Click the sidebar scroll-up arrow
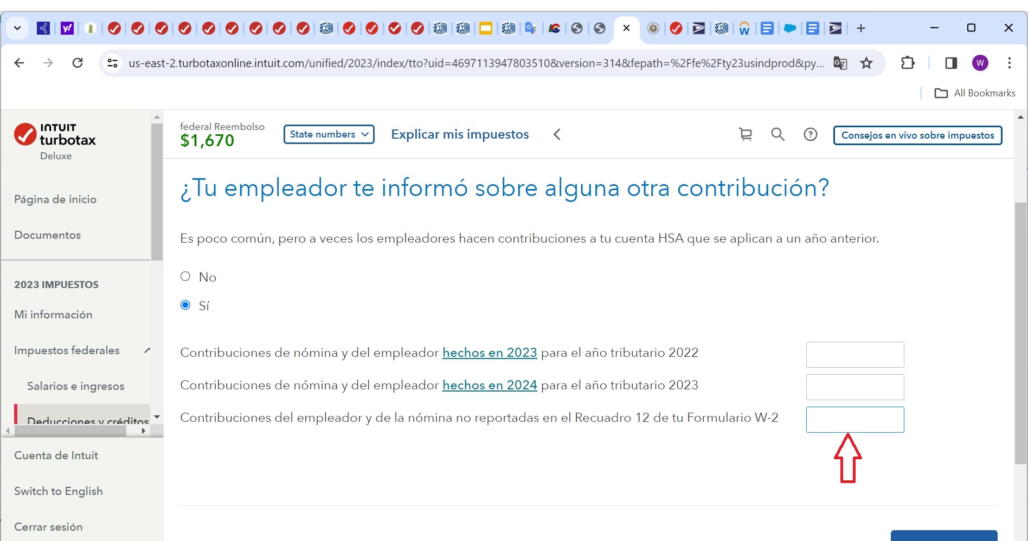This screenshot has width=1028, height=541. [x=157, y=117]
